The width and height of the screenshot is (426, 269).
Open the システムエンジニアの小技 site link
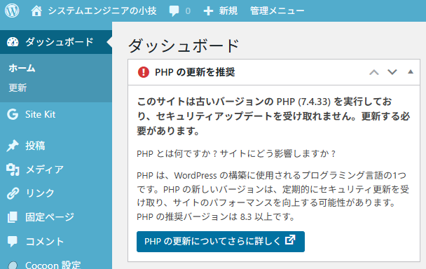point(102,11)
